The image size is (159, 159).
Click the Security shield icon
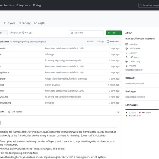click(20, 23)
